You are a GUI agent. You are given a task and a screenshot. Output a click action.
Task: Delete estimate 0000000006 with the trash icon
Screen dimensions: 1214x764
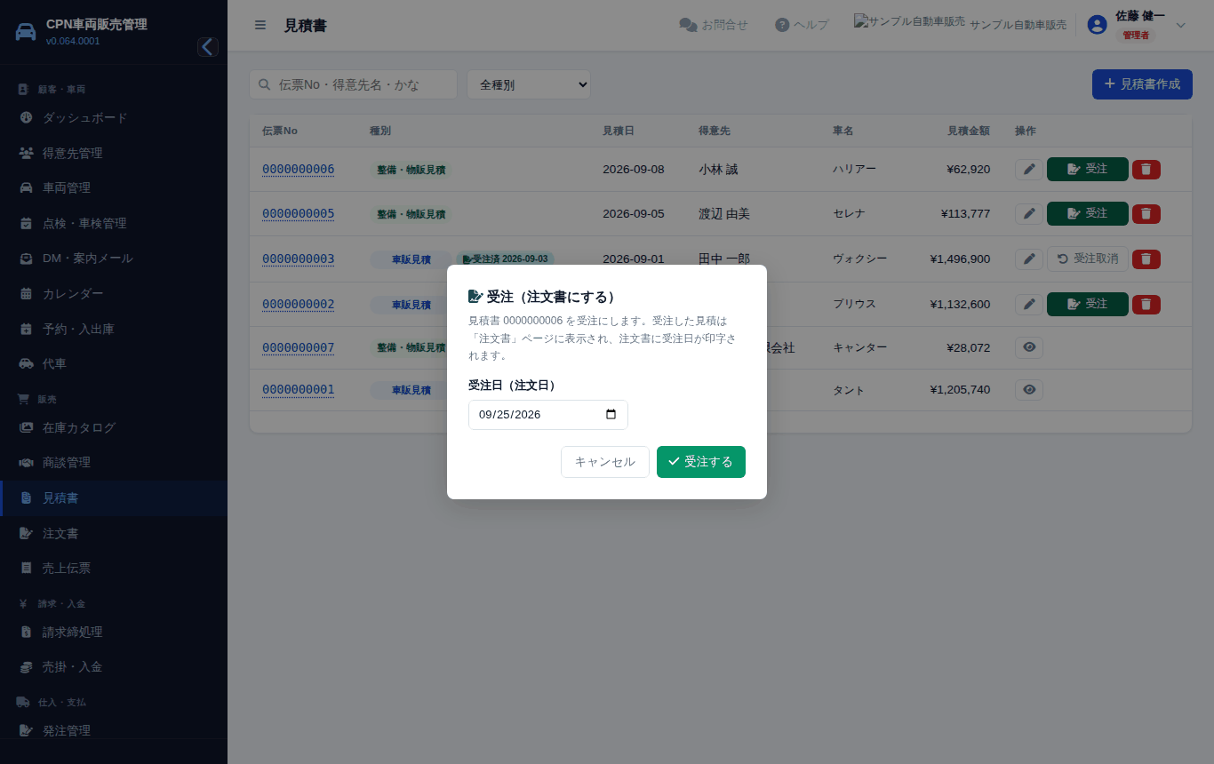pos(1146,169)
